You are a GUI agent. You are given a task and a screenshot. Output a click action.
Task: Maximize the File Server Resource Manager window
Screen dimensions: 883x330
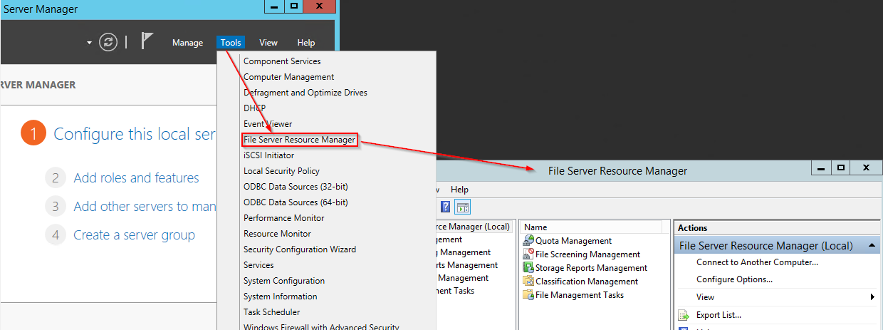(x=840, y=168)
